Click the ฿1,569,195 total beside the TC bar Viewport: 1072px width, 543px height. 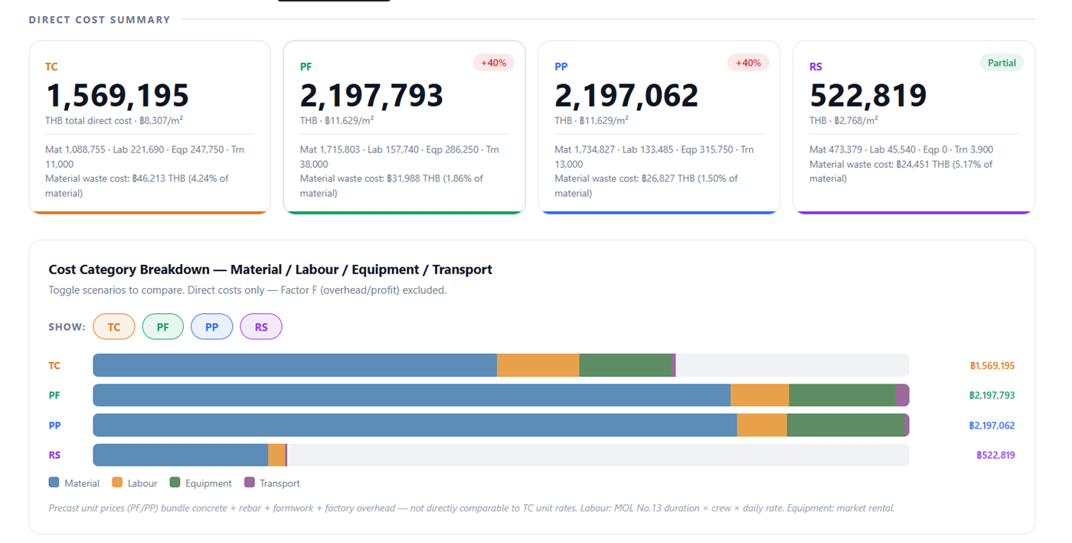click(992, 365)
